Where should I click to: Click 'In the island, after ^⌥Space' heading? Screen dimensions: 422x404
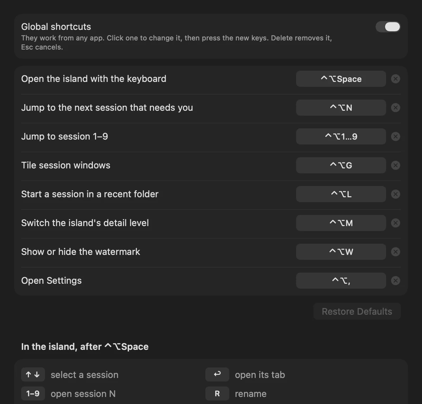tap(85, 347)
